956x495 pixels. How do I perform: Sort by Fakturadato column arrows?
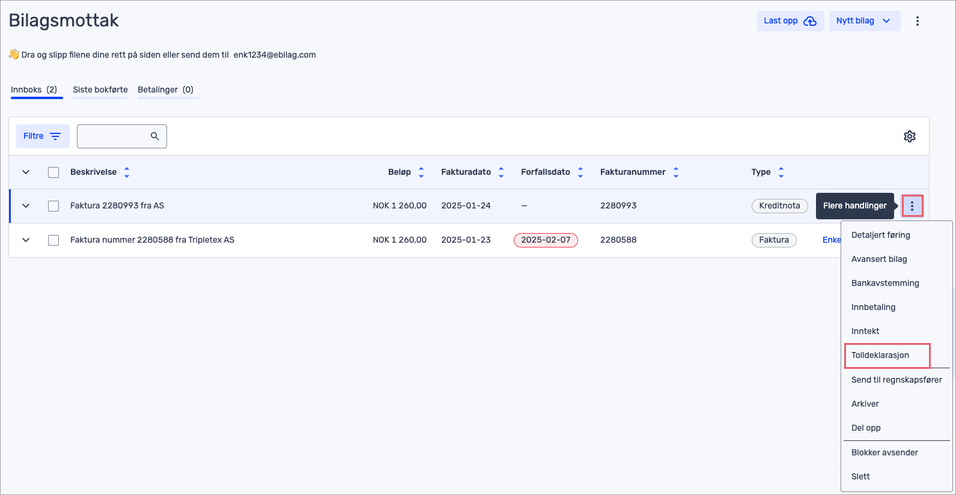coord(501,172)
